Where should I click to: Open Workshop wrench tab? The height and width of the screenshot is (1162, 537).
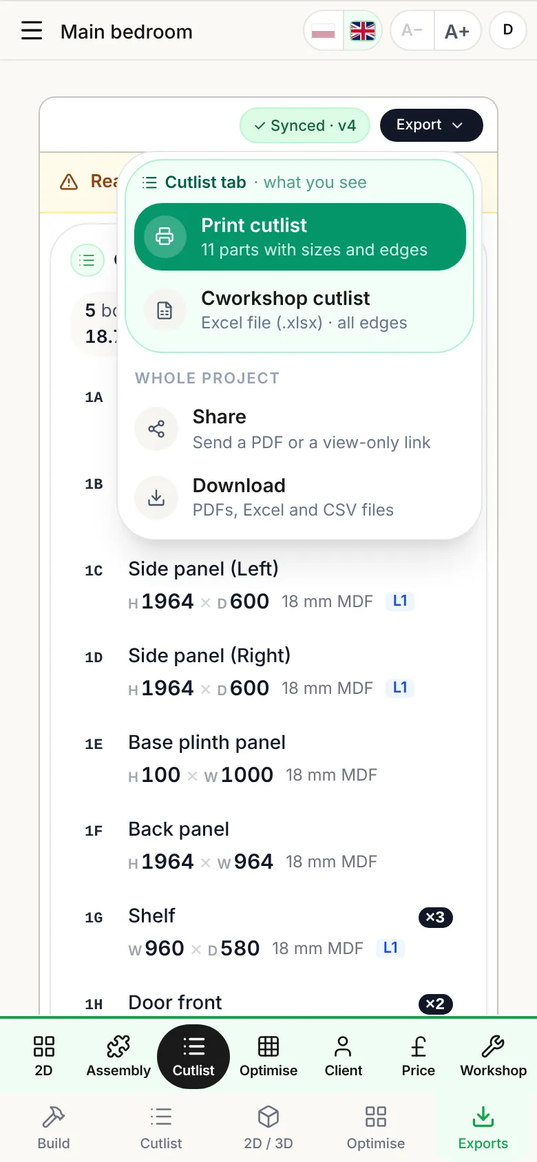(x=493, y=1057)
